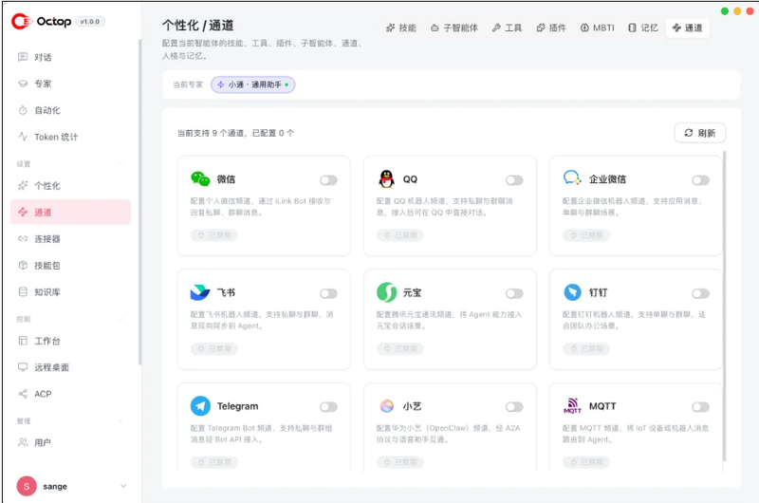The width and height of the screenshot is (759, 503).
Task: Click the 已禁用 badge on 微信 card
Action: pyautogui.click(x=214, y=235)
